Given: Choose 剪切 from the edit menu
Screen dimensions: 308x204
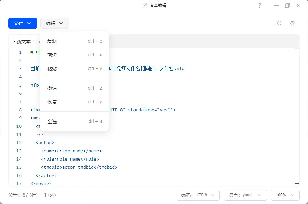Looking at the screenshot, I should pos(75,55).
